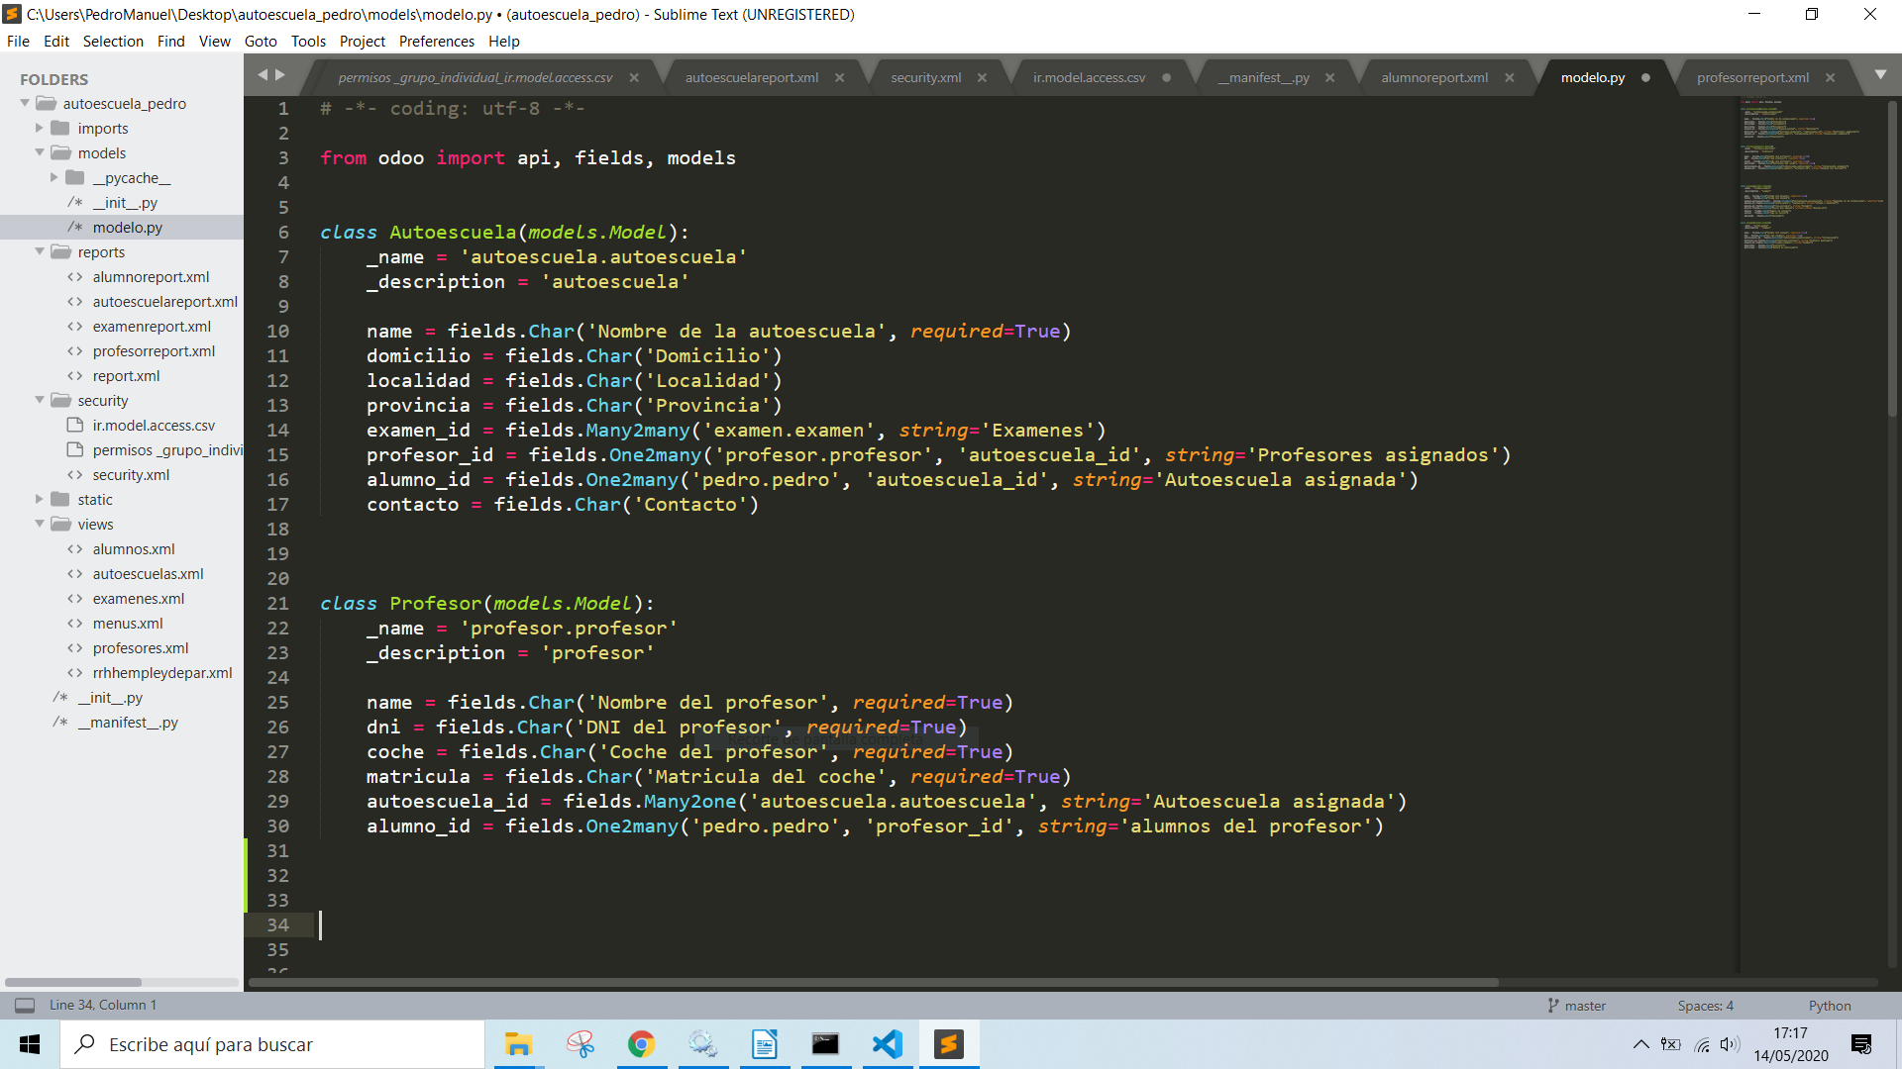This screenshot has height=1069, width=1902.
Task: Open the Python syntax selector in status bar
Action: coord(1829,1005)
